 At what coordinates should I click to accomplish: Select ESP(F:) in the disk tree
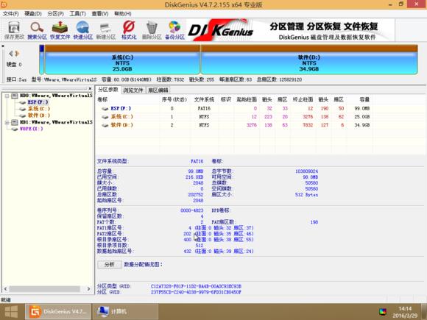tap(38, 102)
